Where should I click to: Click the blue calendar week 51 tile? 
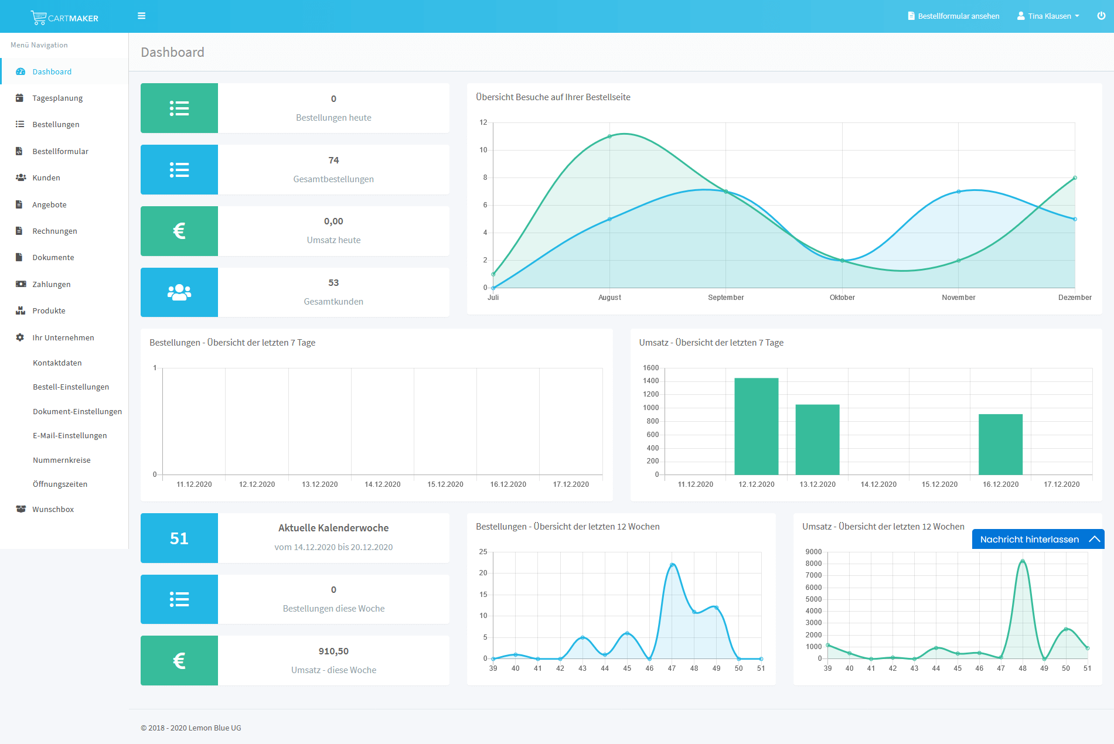coord(179,538)
